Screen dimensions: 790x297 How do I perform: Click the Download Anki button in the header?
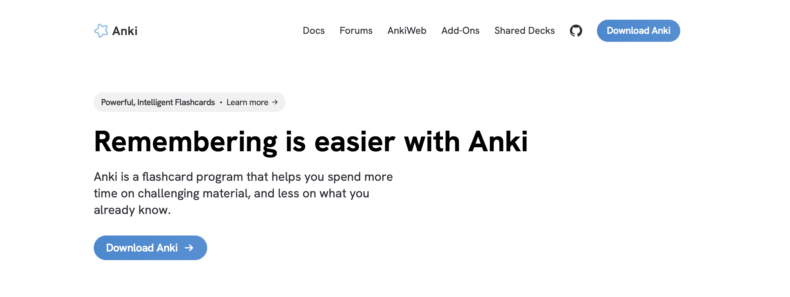coord(638,30)
